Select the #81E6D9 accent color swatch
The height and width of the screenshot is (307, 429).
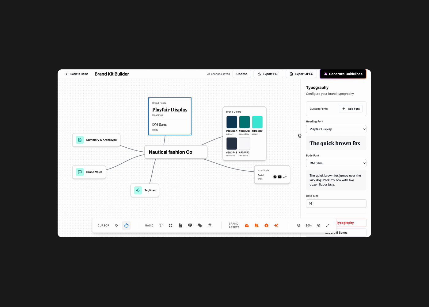(257, 122)
